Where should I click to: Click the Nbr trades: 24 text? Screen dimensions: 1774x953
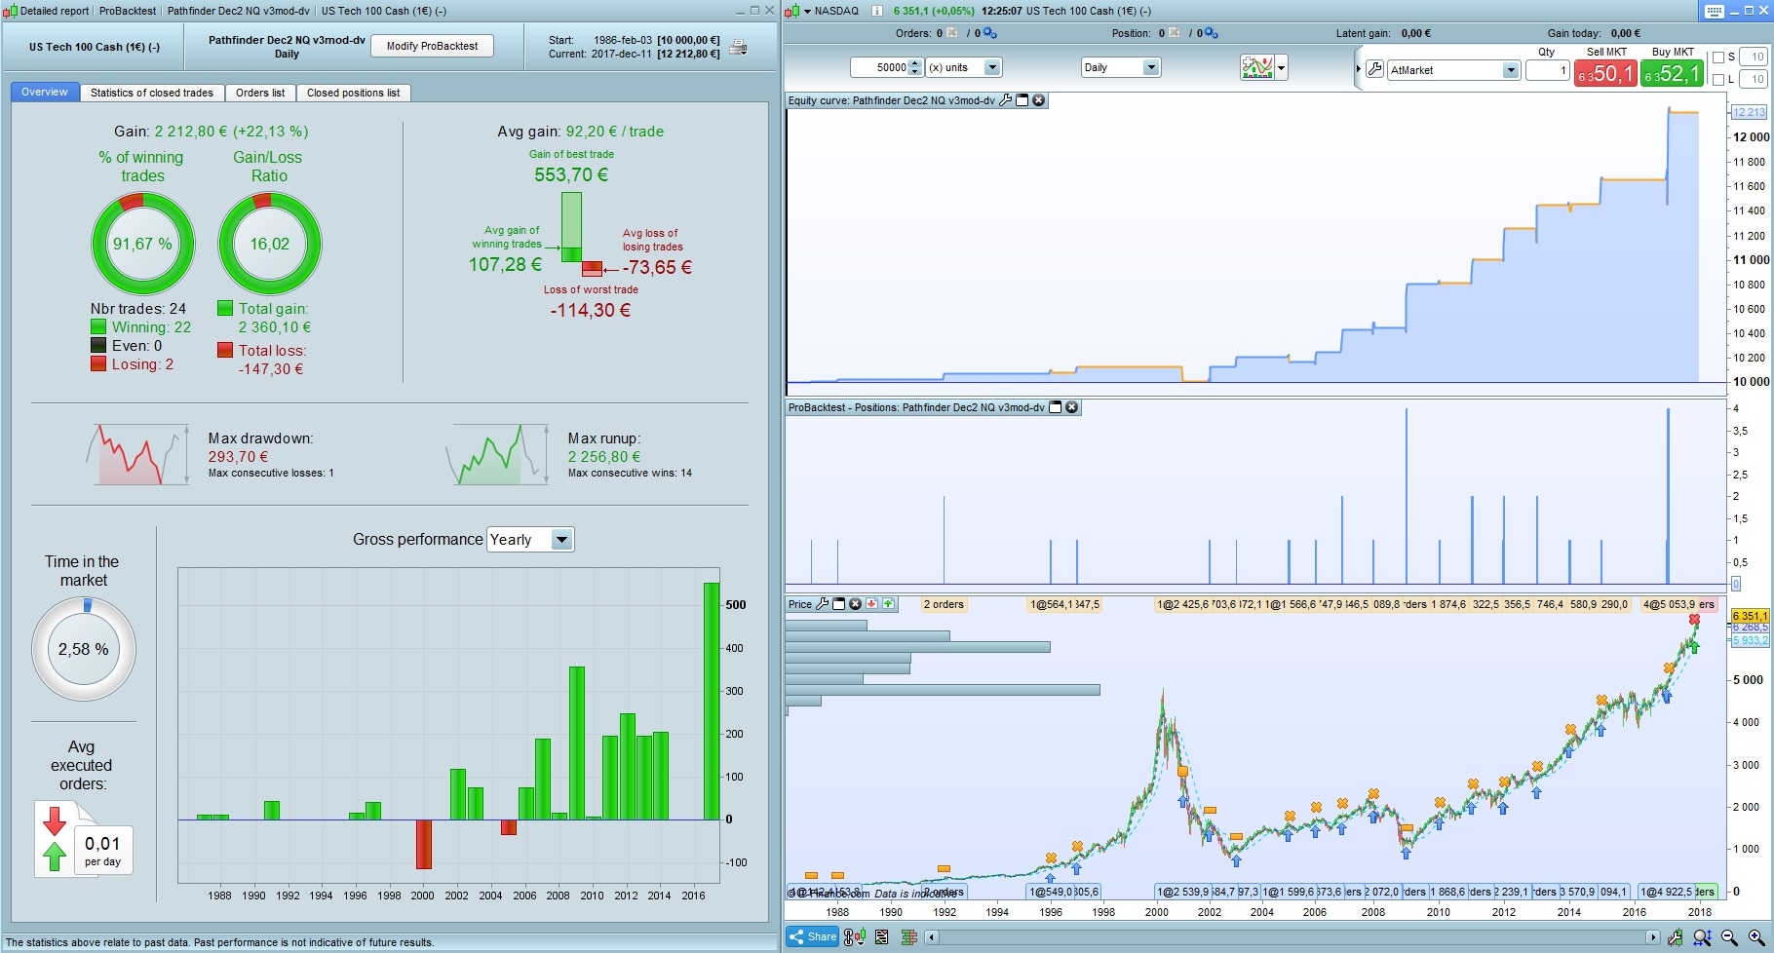point(138,308)
